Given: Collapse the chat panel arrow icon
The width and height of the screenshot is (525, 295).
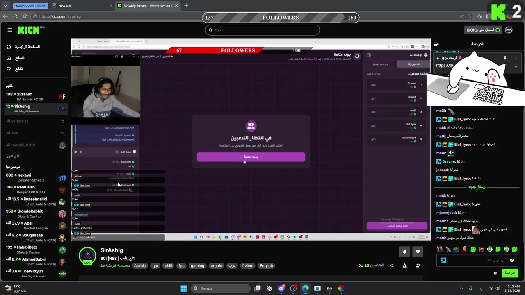Looking at the screenshot, I should click(x=436, y=44).
